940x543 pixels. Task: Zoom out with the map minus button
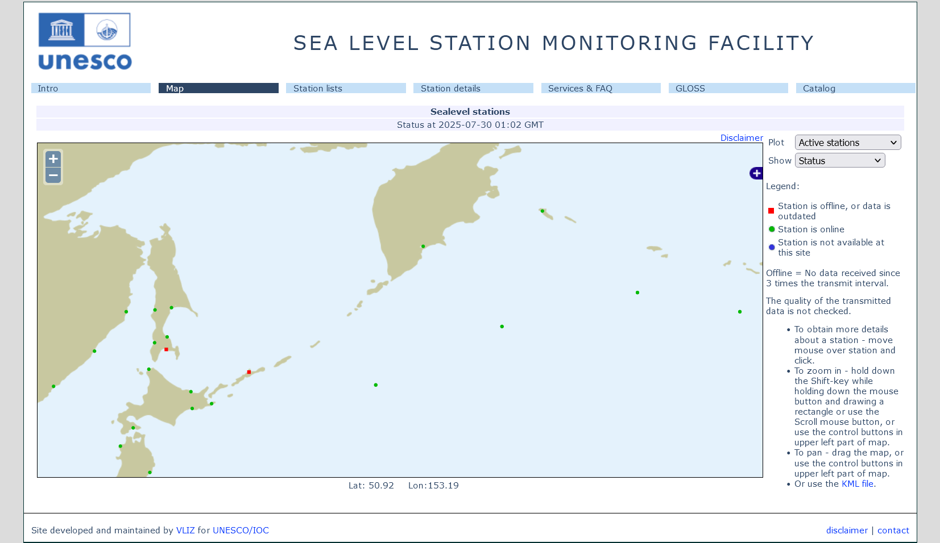click(53, 176)
